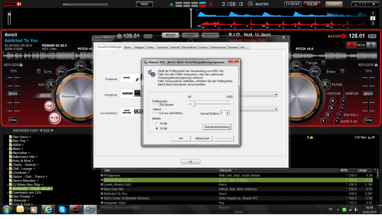This screenshot has height=219, width=382.
Task: Play the 'this this t...' sample
Action: (340, 115)
